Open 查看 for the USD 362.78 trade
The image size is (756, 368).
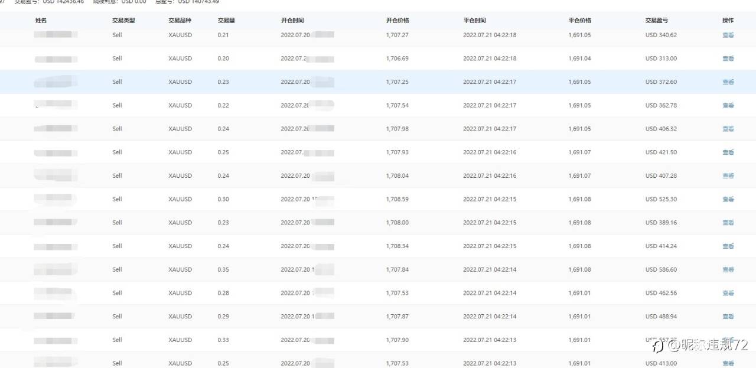click(728, 106)
